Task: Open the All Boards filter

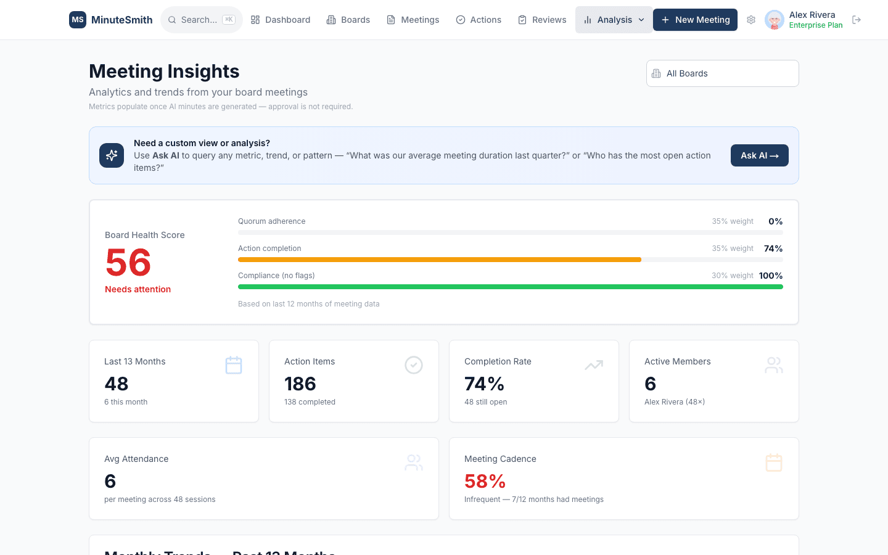Action: click(x=722, y=73)
